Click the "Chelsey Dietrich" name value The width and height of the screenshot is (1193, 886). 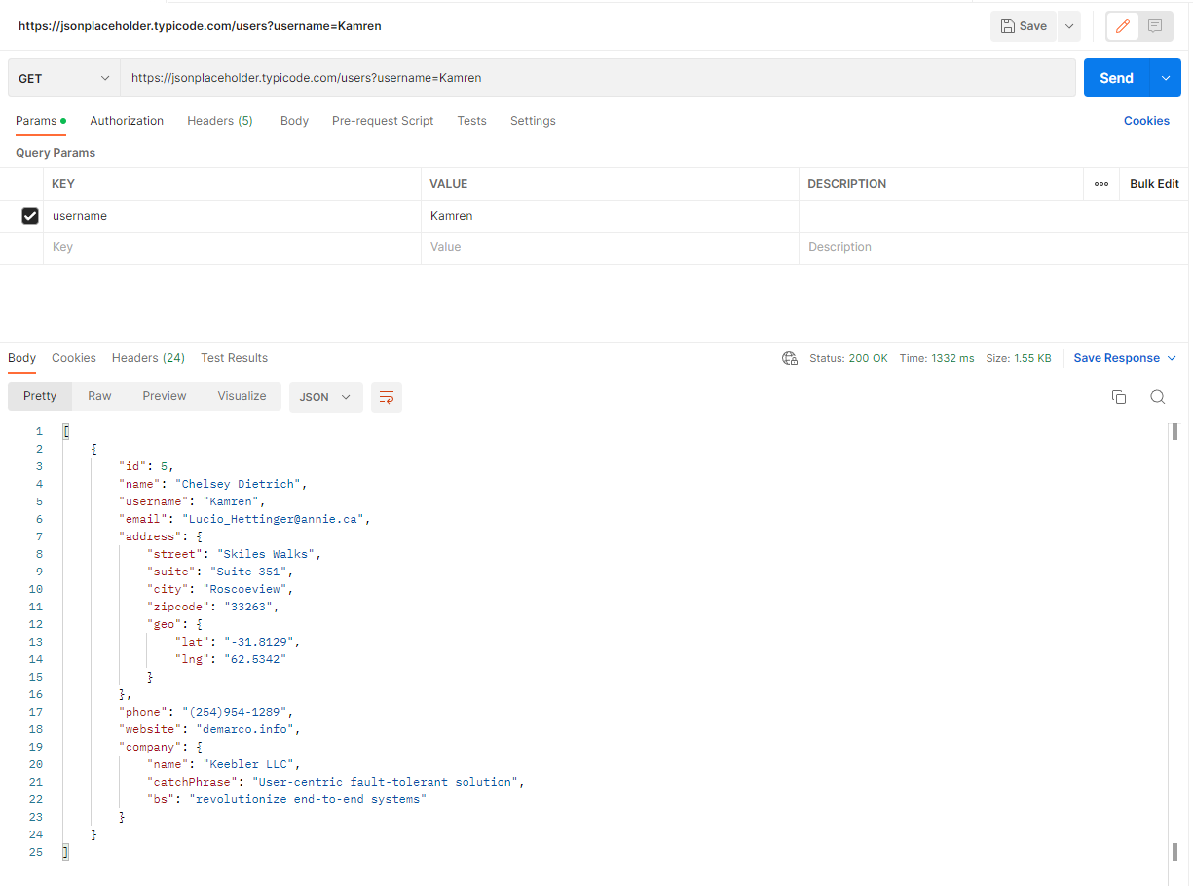pyautogui.click(x=241, y=484)
